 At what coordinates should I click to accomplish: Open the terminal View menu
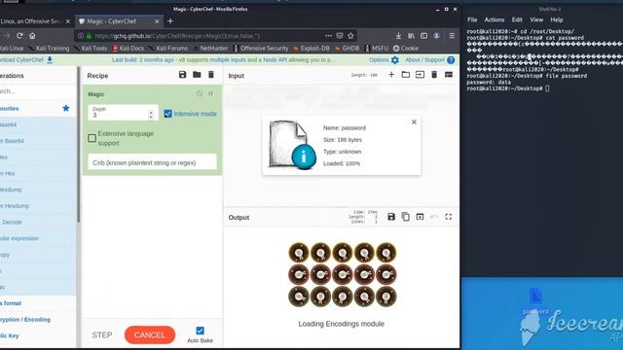tap(536, 19)
